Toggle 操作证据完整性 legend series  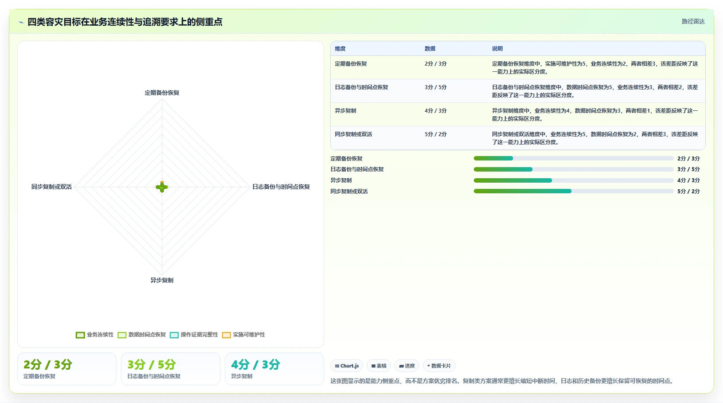click(x=194, y=335)
